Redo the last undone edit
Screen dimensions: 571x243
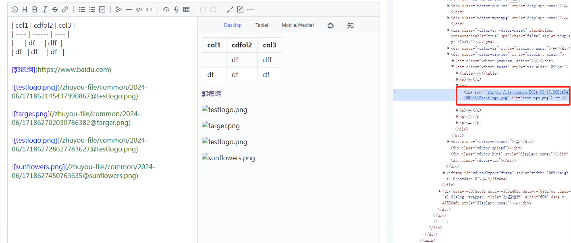pos(213,9)
